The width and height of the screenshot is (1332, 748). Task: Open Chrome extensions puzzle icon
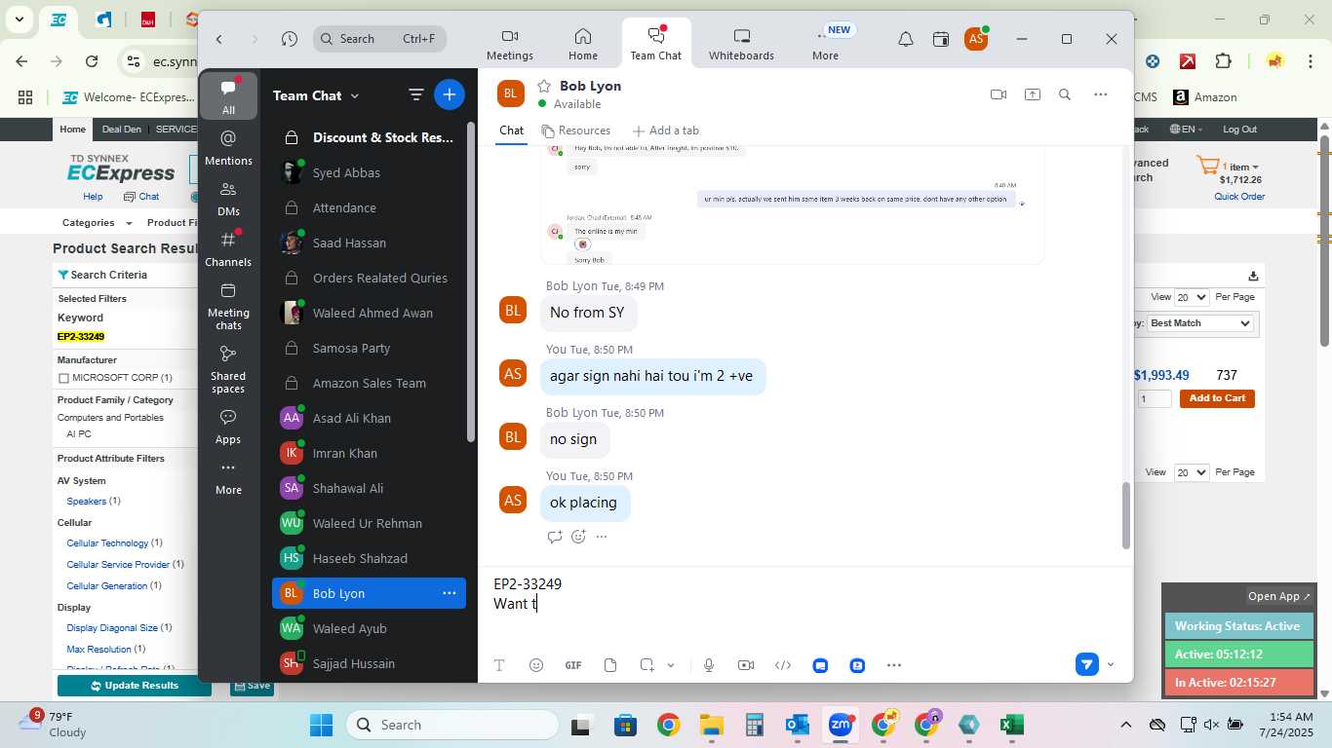(1223, 61)
